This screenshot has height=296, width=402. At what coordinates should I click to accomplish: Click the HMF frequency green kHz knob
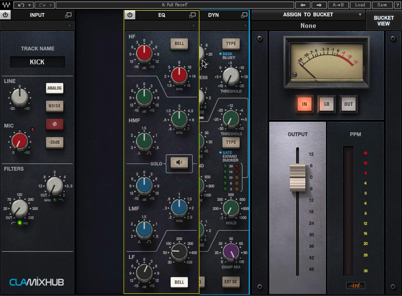pyautogui.click(x=179, y=119)
